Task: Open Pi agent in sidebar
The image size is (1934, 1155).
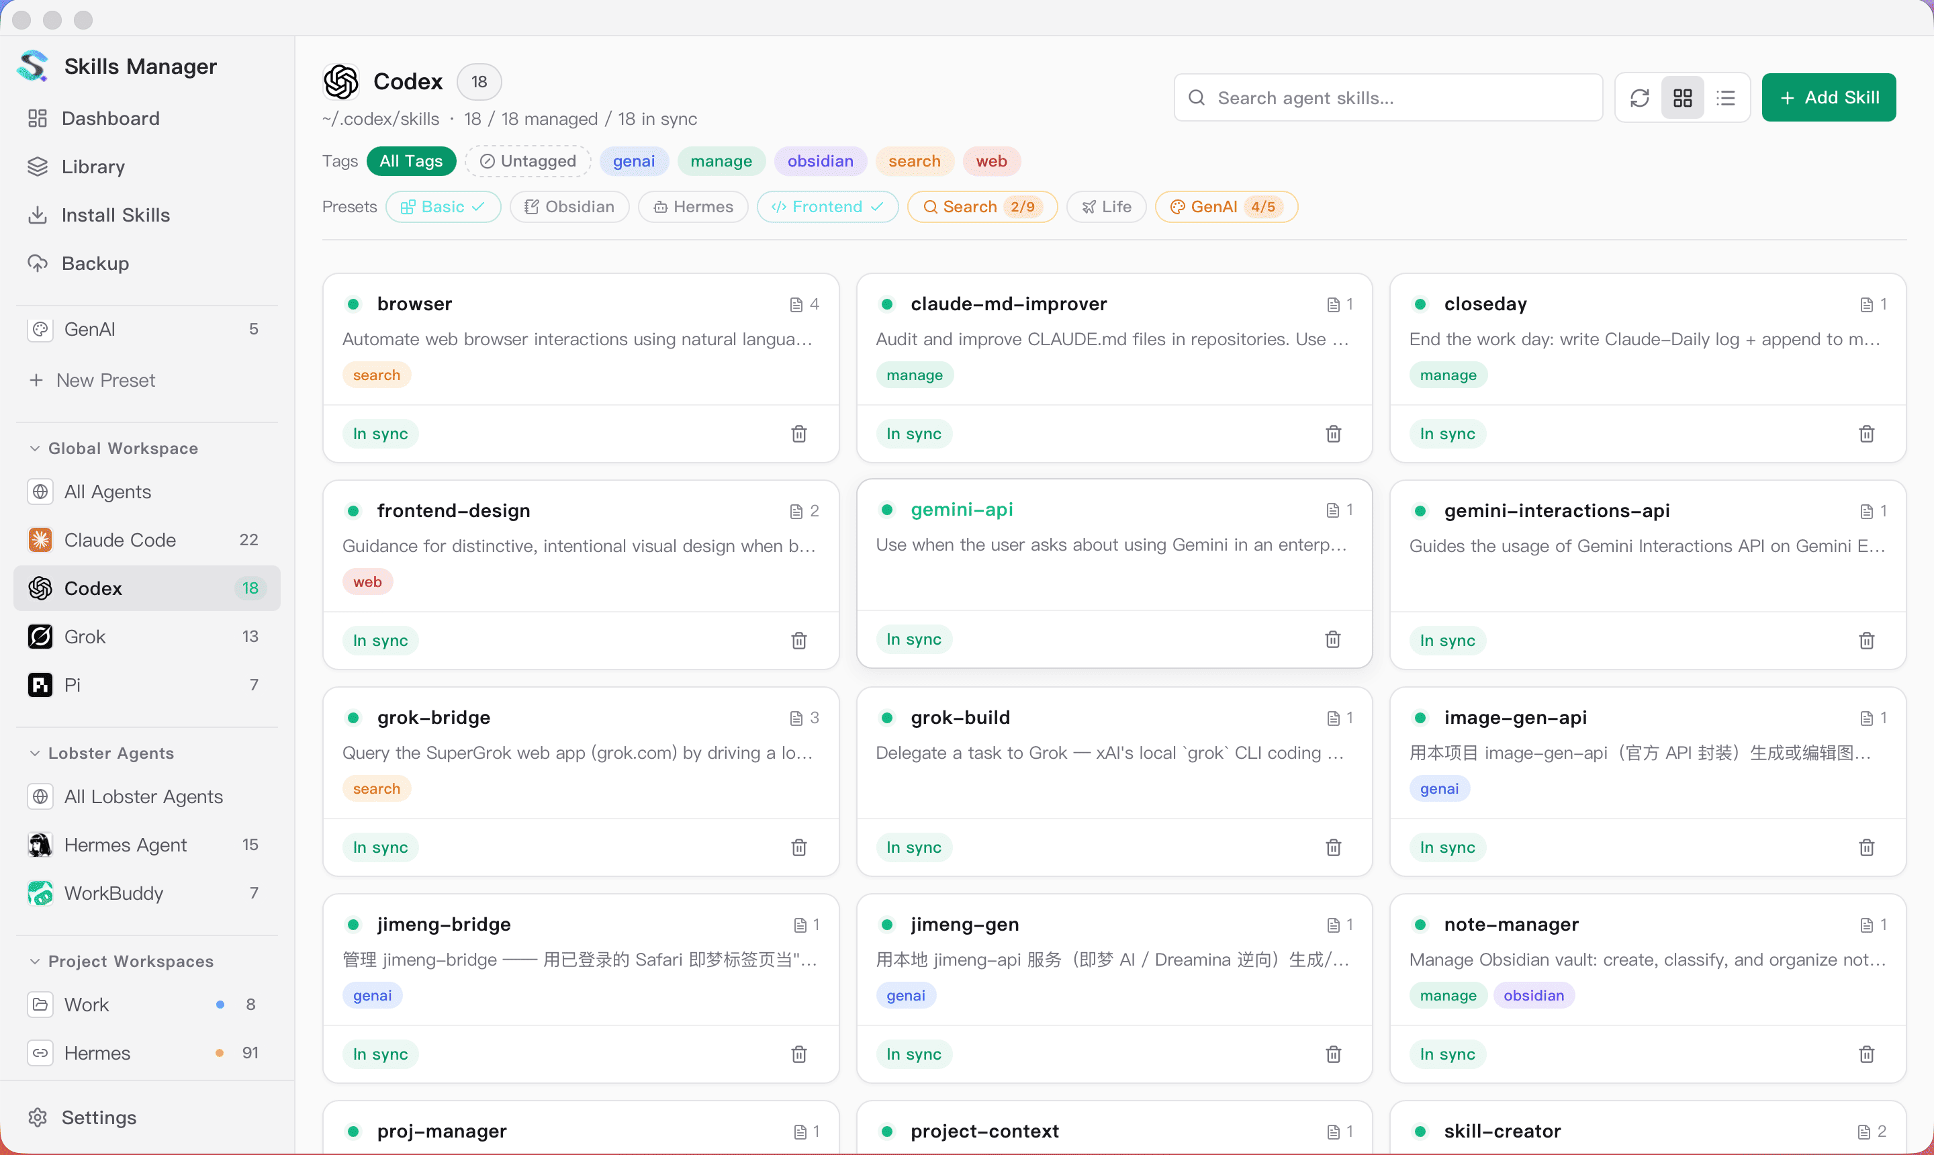Action: click(x=146, y=684)
